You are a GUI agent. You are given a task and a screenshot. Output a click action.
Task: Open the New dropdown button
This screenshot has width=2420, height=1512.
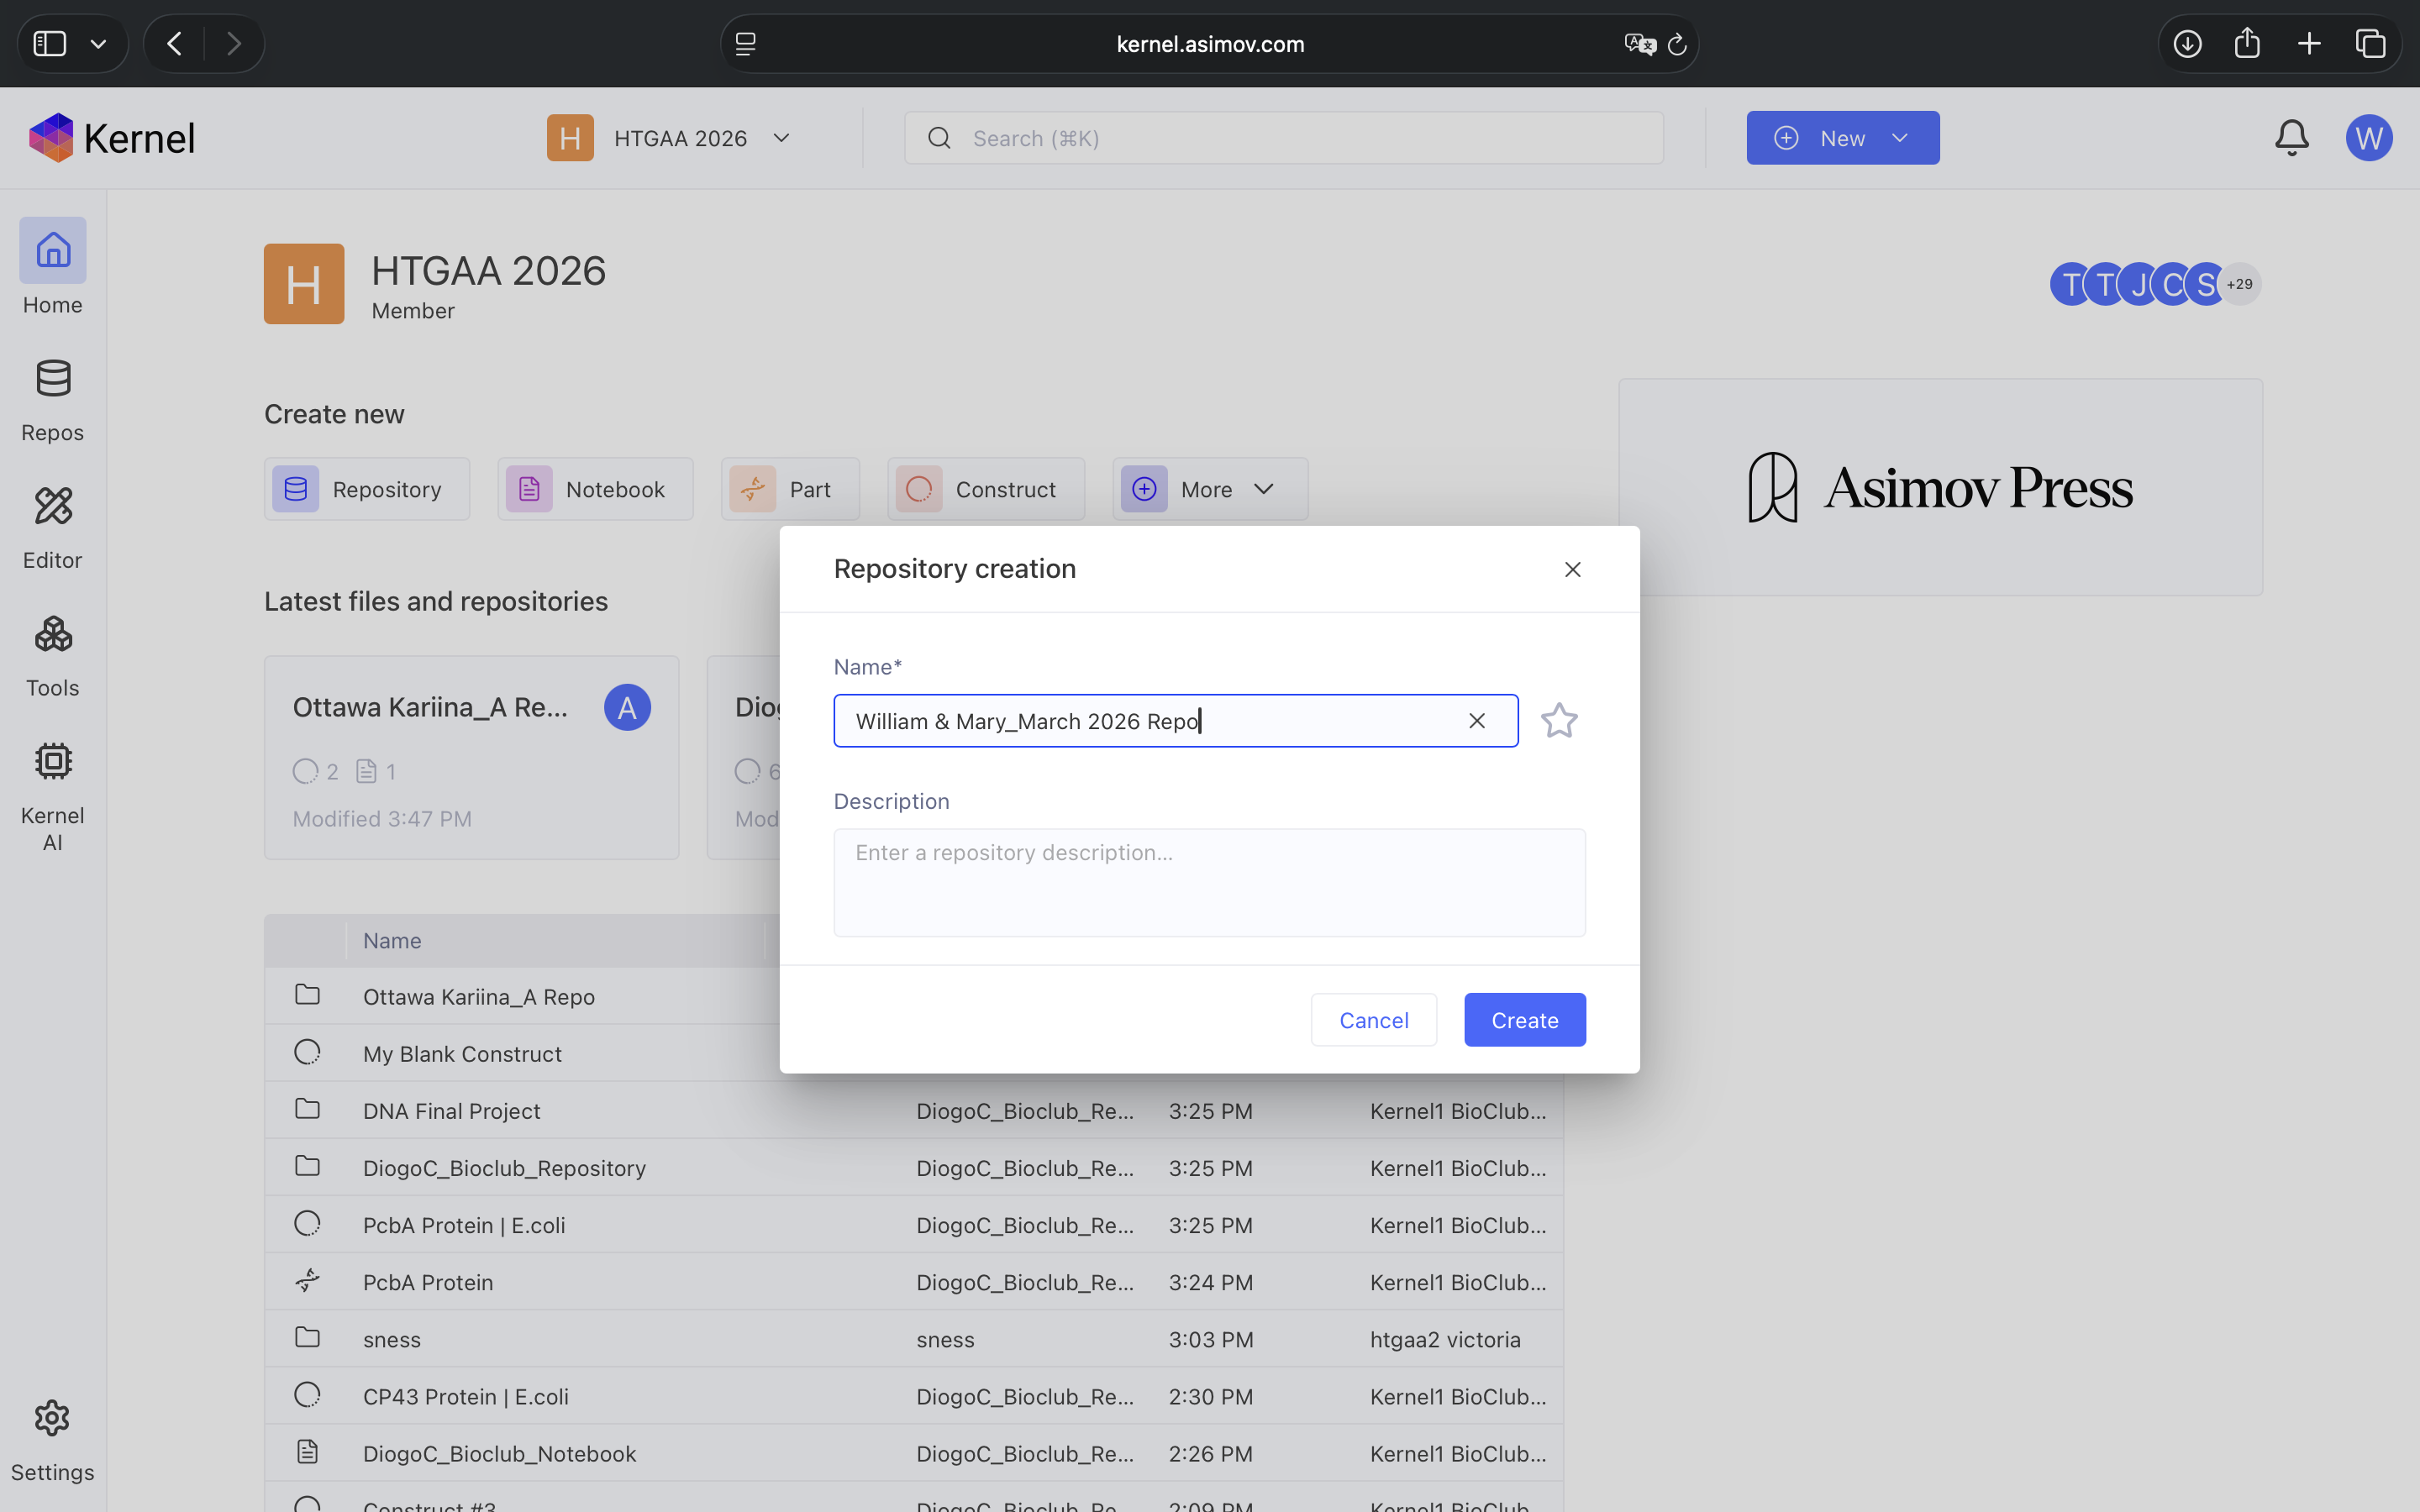(x=1842, y=138)
